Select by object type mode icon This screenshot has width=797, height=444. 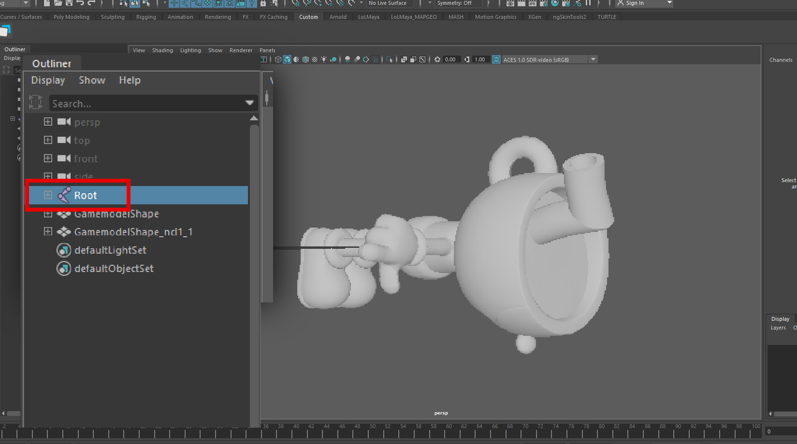tap(135, 3)
